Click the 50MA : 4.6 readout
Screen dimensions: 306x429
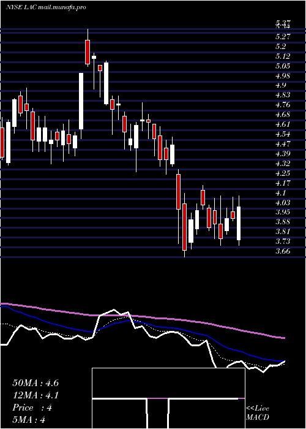(35, 383)
